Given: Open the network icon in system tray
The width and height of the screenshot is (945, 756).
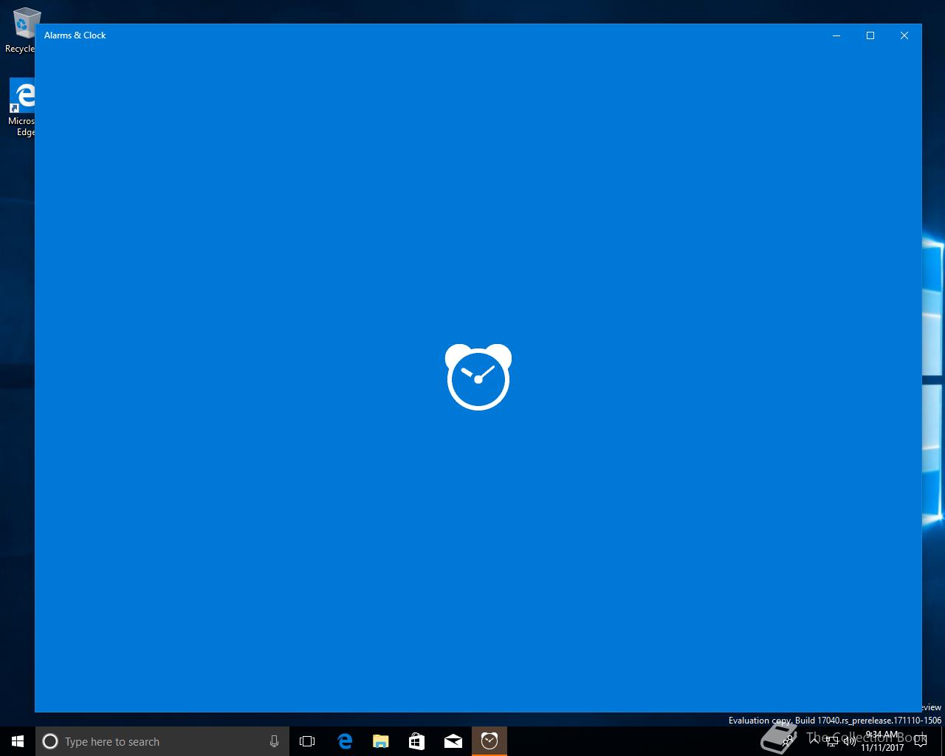Looking at the screenshot, I should coord(832,741).
